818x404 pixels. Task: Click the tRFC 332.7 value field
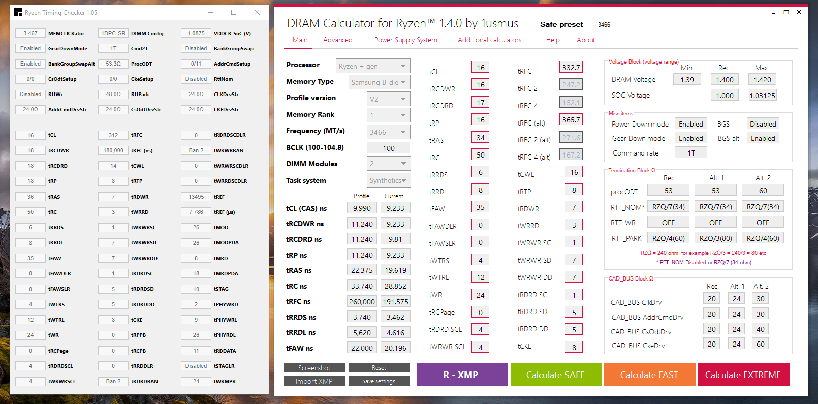571,67
